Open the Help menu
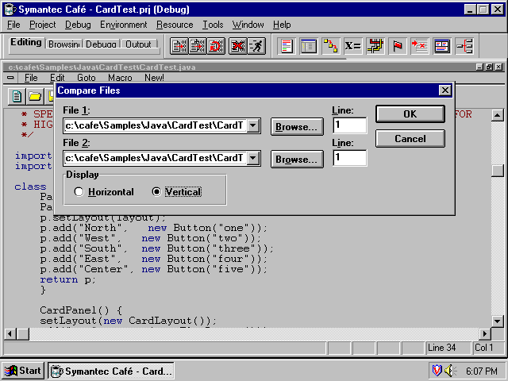 pyautogui.click(x=282, y=25)
